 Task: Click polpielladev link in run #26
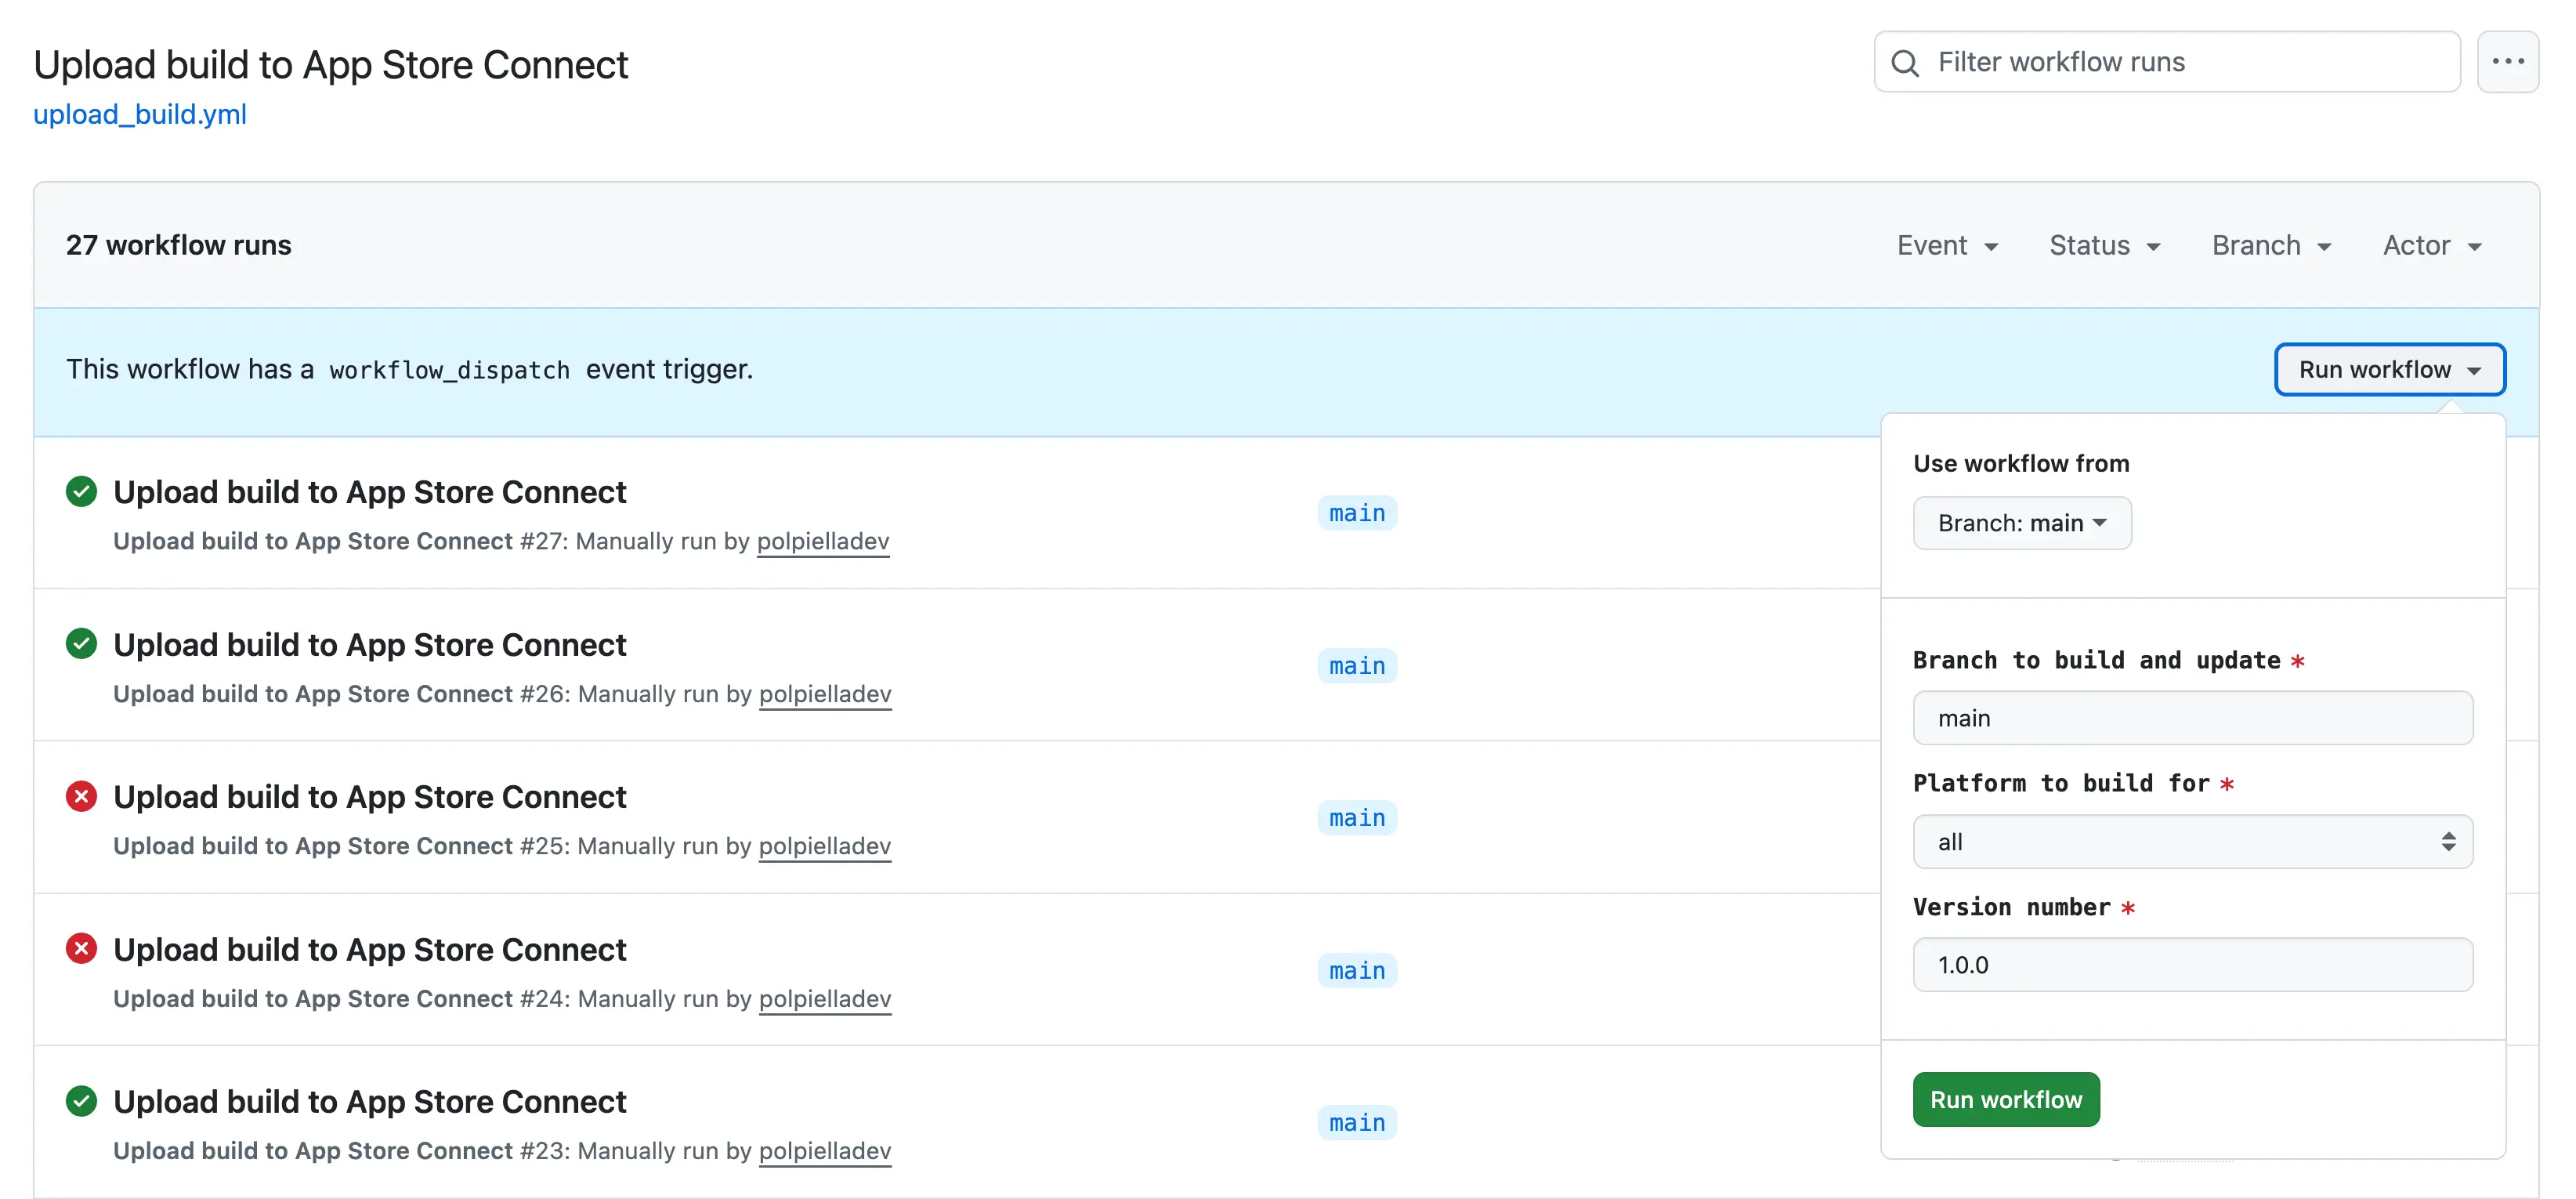click(x=825, y=694)
